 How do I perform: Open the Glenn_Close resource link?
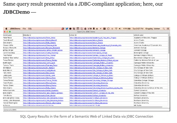(x=39, y=78)
